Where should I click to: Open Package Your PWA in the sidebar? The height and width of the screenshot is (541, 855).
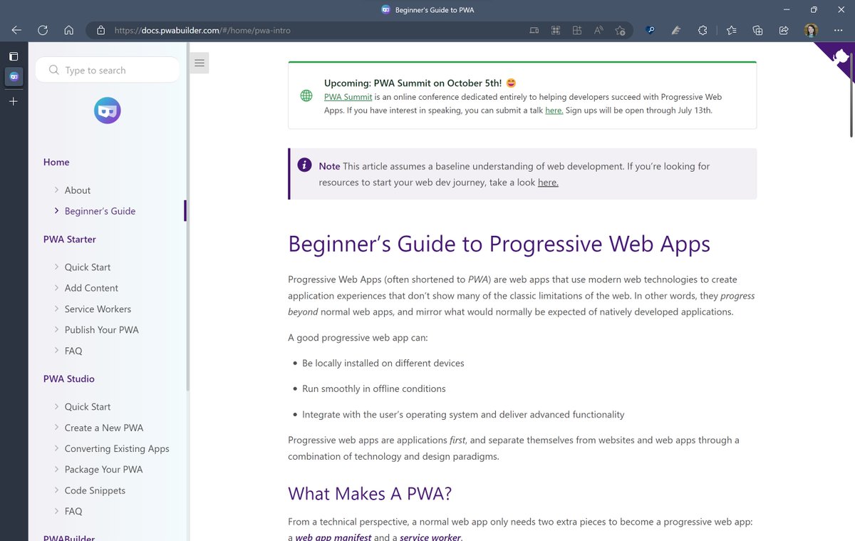pos(103,470)
